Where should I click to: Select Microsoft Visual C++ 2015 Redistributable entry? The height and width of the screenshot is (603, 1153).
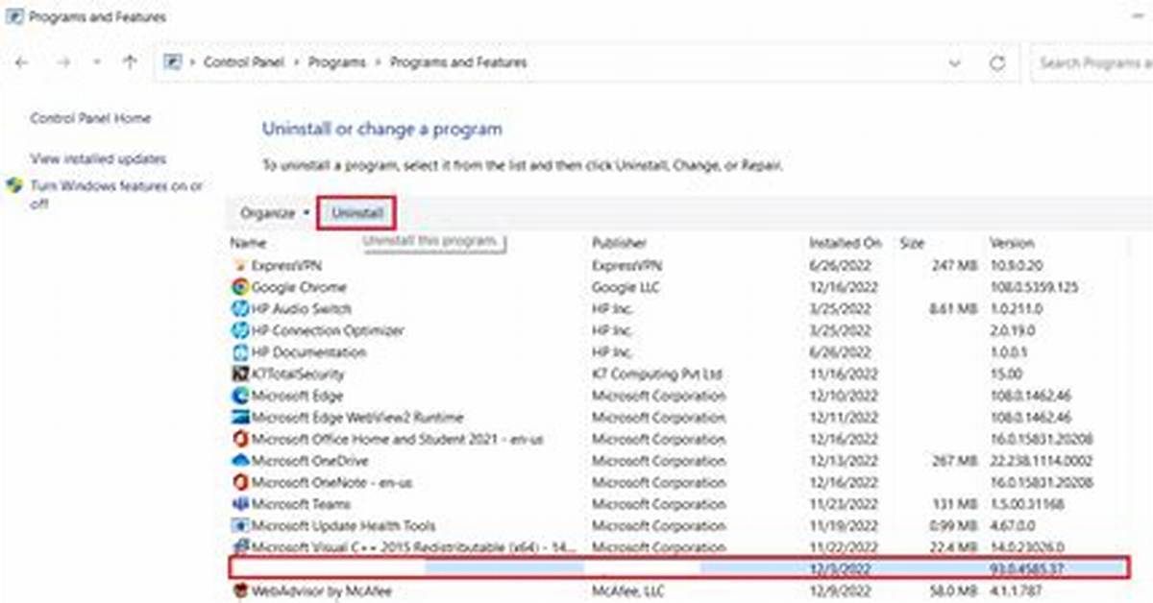coord(415,547)
